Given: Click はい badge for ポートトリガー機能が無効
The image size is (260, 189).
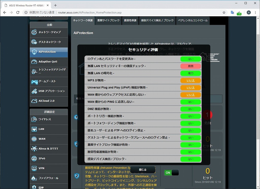Looking at the screenshot, I should (x=190, y=116).
